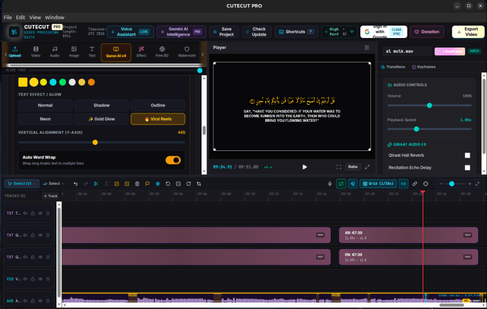Enable the Qiraat Hall Reverb checkbox

coord(467,156)
